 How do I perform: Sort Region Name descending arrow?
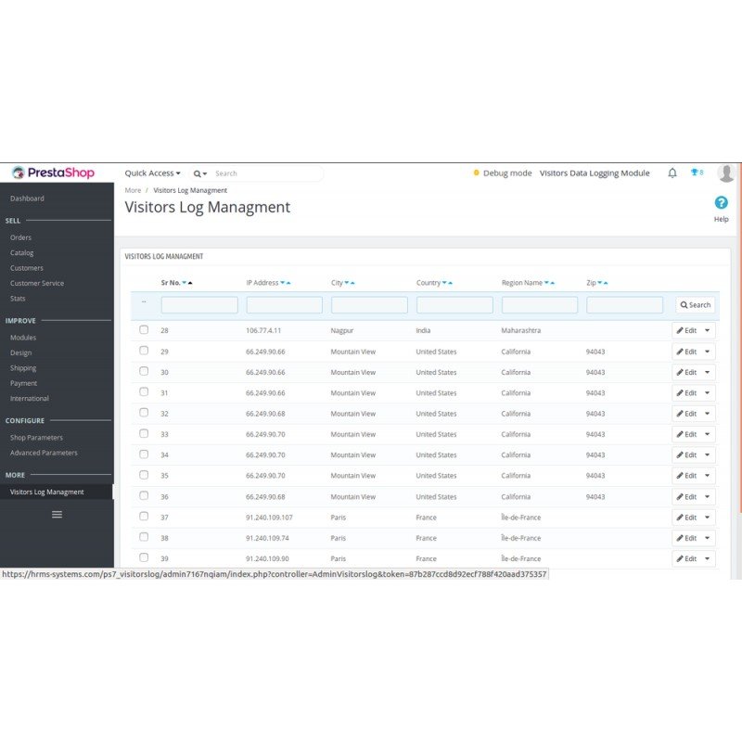coord(546,283)
